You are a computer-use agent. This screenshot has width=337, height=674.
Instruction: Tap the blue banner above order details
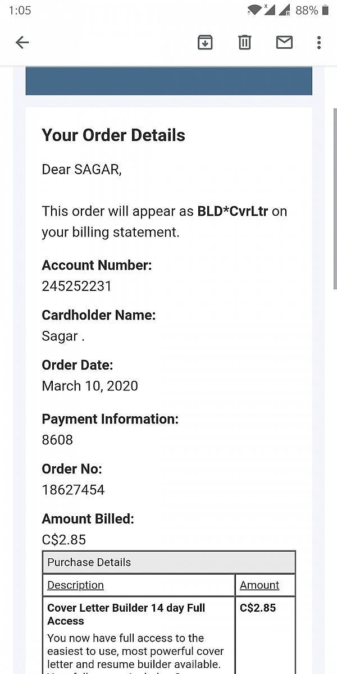click(x=168, y=81)
